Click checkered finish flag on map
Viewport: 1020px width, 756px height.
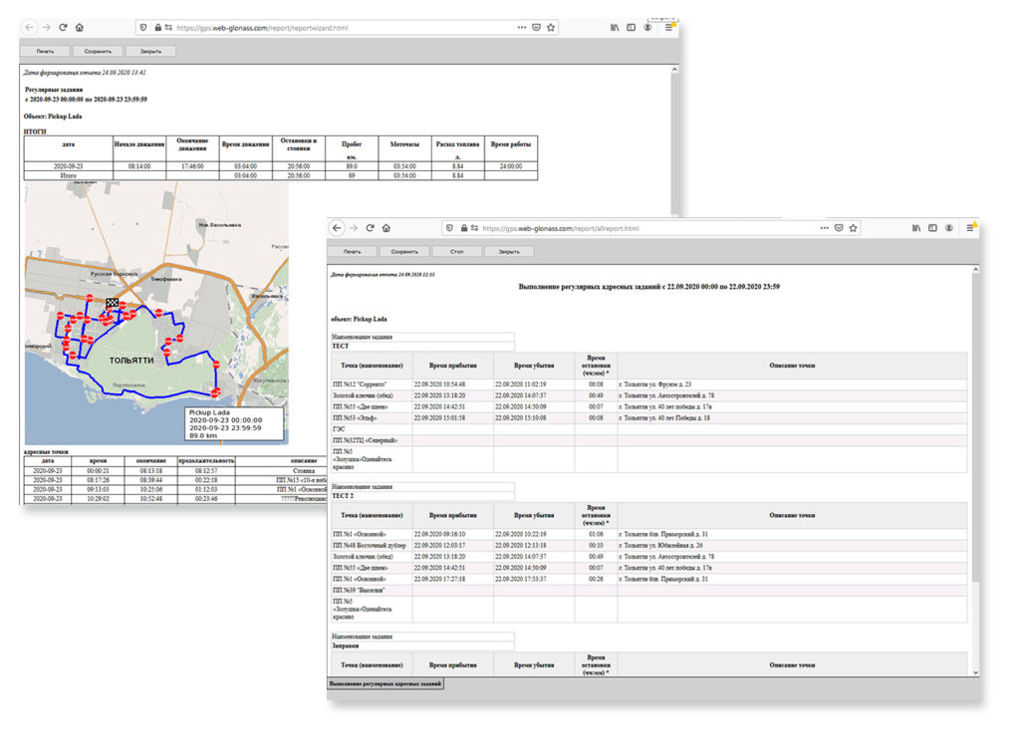click(x=112, y=303)
